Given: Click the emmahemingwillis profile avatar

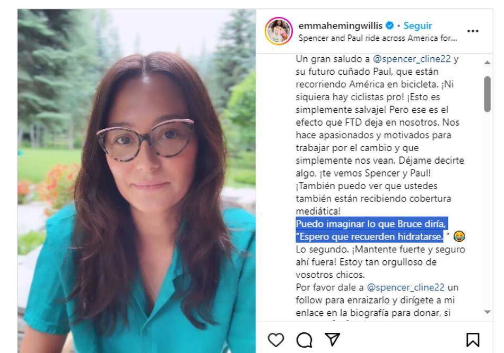Looking at the screenshot, I should 279,31.
